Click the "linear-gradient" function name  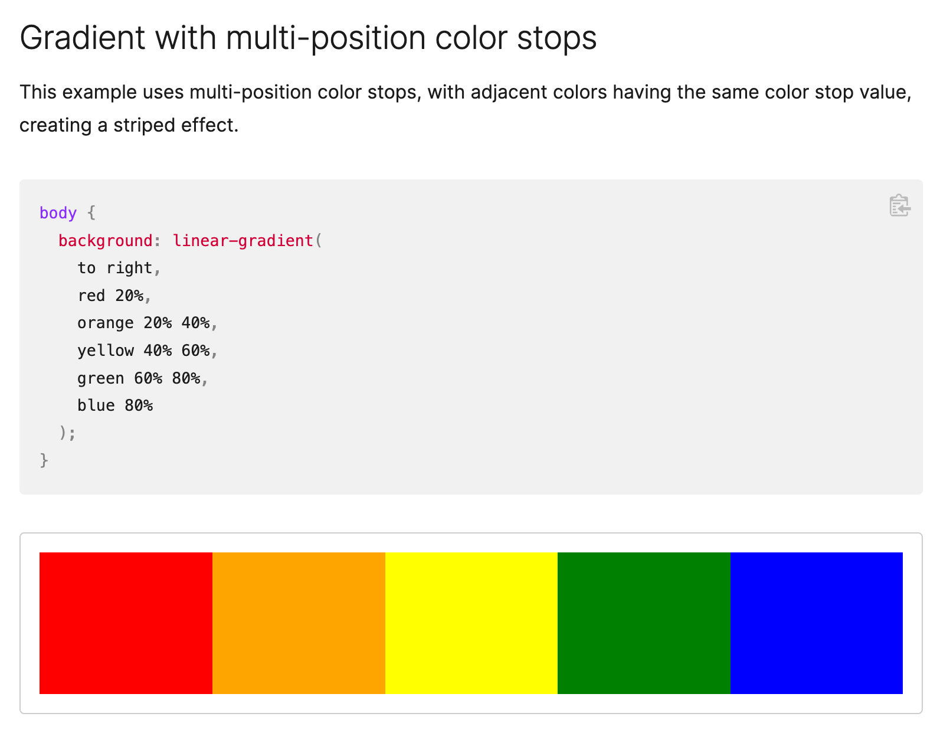tap(243, 241)
